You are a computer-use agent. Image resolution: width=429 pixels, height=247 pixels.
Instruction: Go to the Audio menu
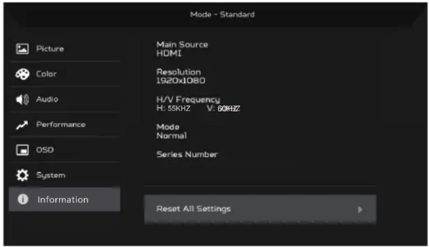tap(65, 99)
